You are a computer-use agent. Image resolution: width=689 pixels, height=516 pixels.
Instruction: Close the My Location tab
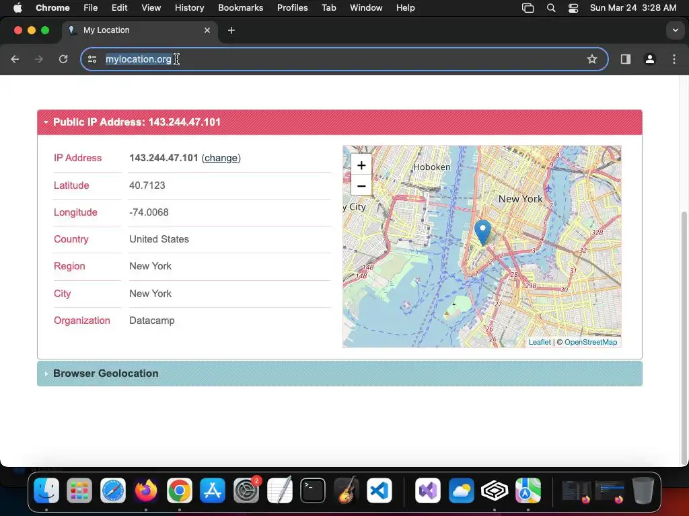coord(207,30)
